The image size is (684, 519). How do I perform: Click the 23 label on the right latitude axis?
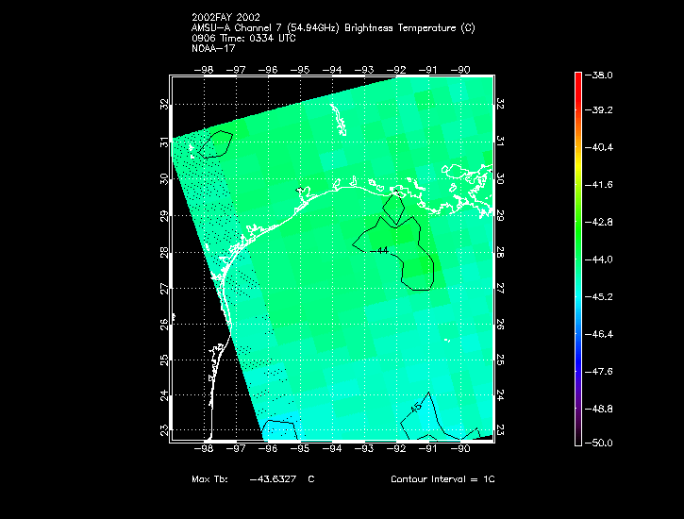coord(500,430)
